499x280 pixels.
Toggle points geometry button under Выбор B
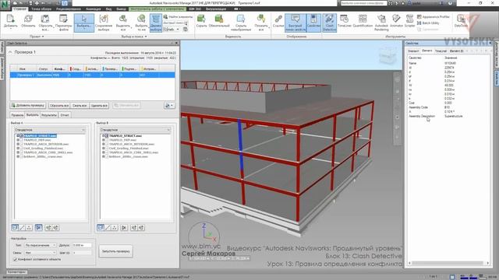[x=115, y=228]
